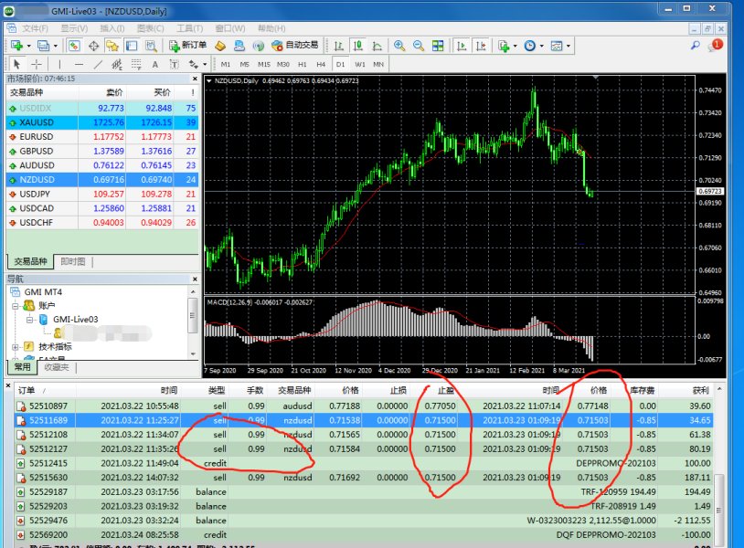Screen dimensions: 744x548
Task: Switch to the 收藏夹 tab
Action: tap(57, 367)
